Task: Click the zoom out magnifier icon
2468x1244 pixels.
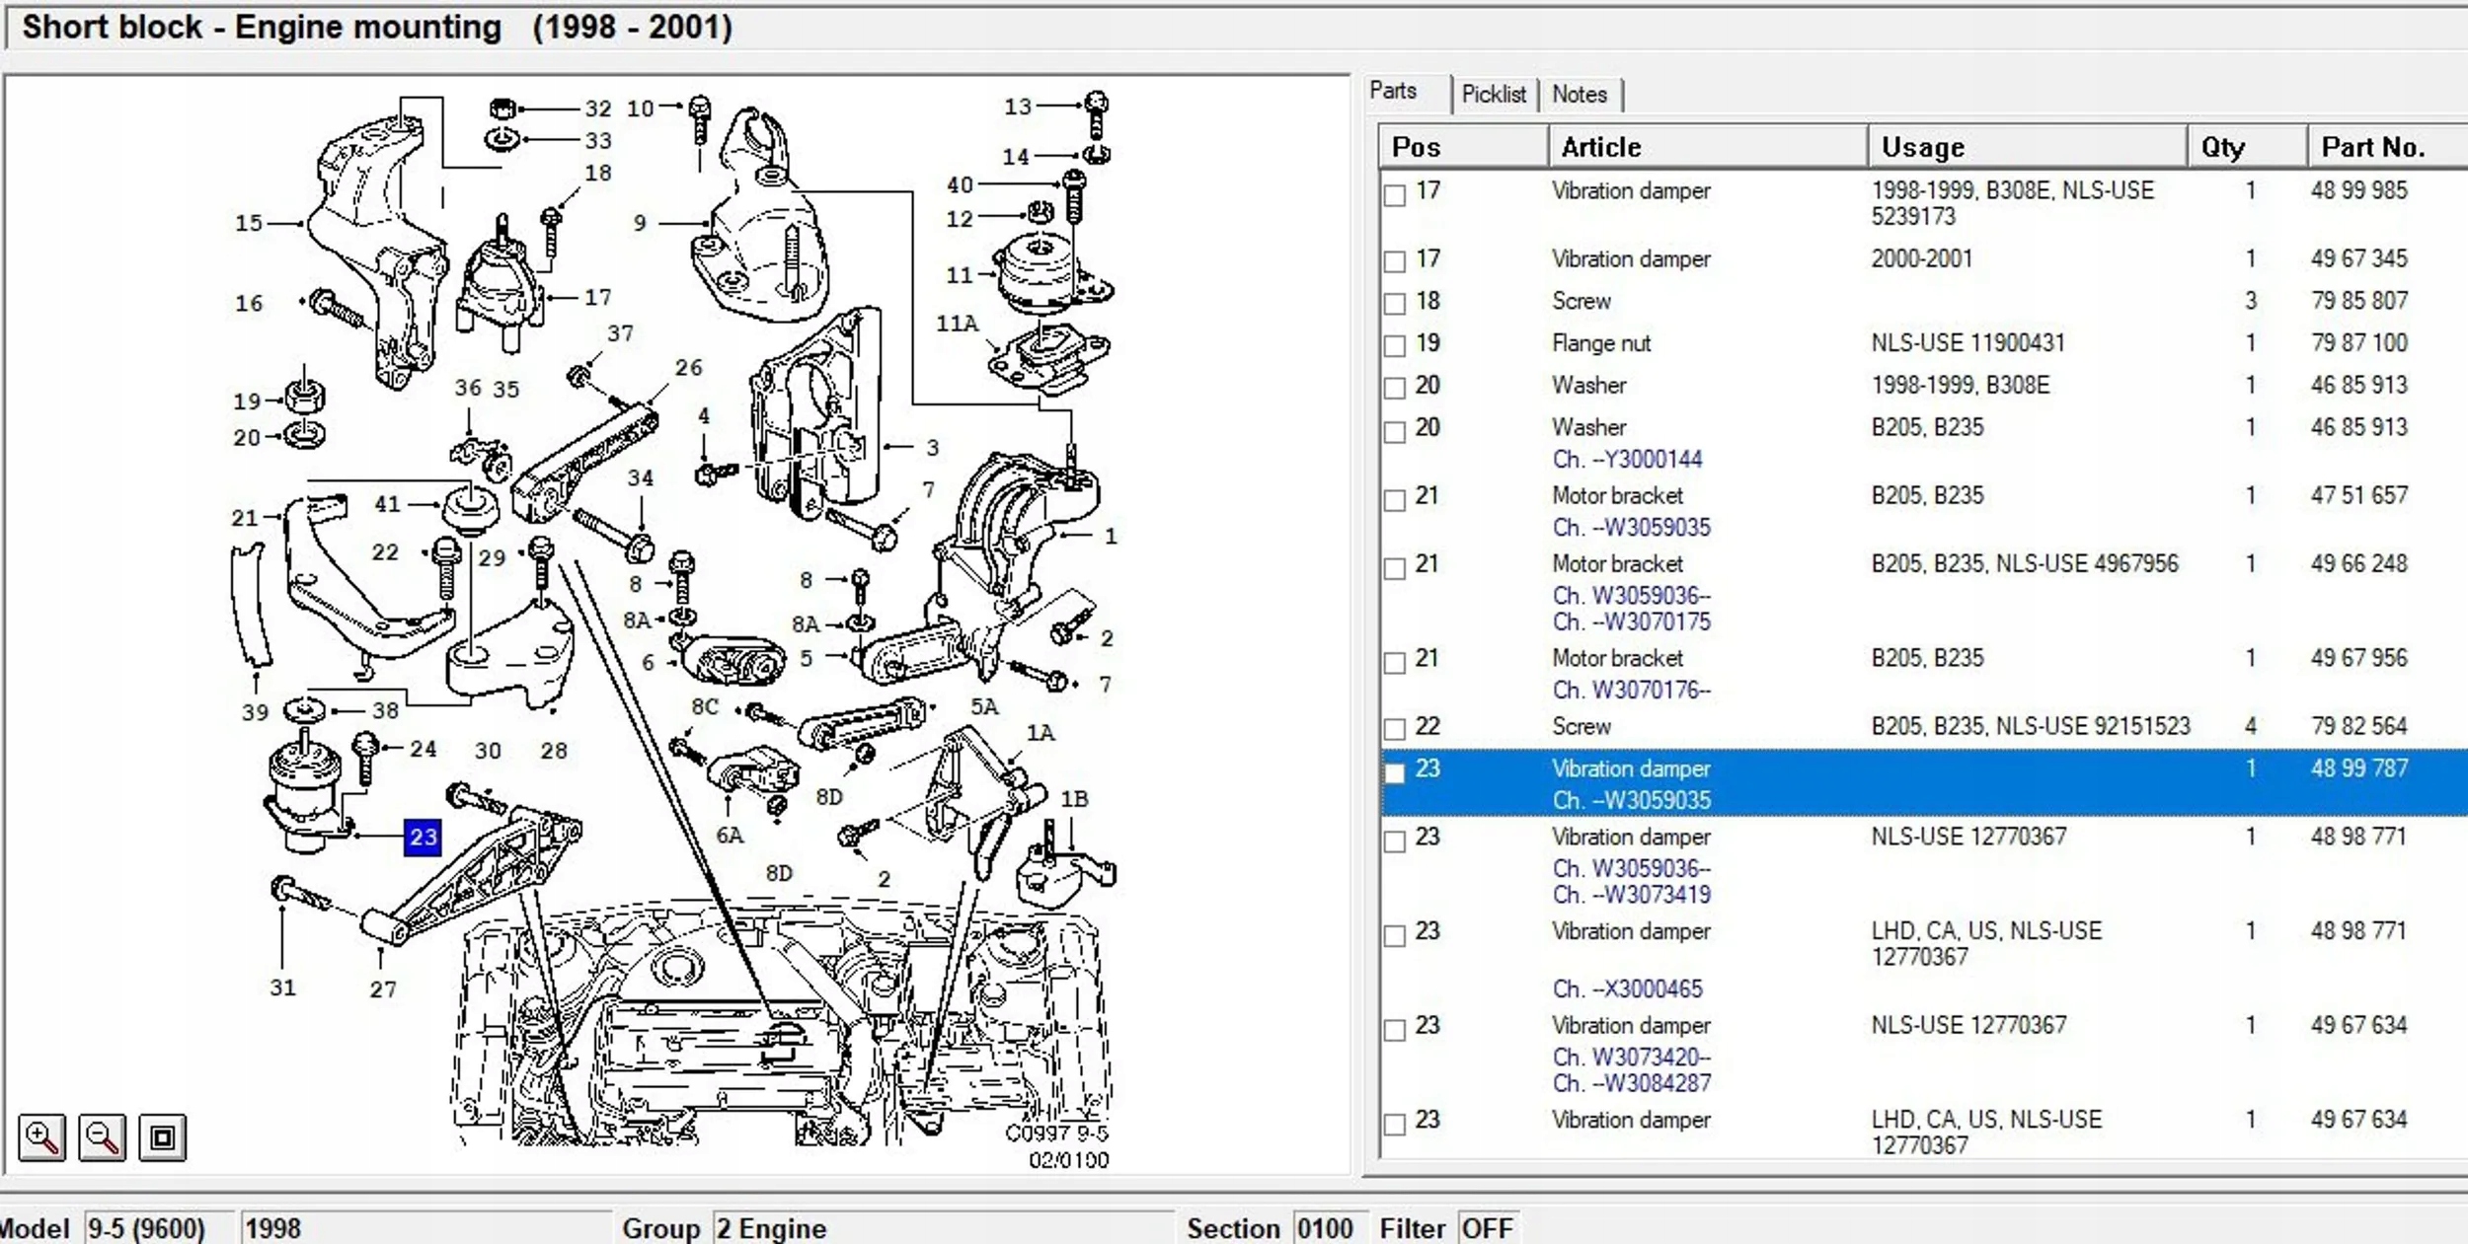Action: coord(102,1137)
